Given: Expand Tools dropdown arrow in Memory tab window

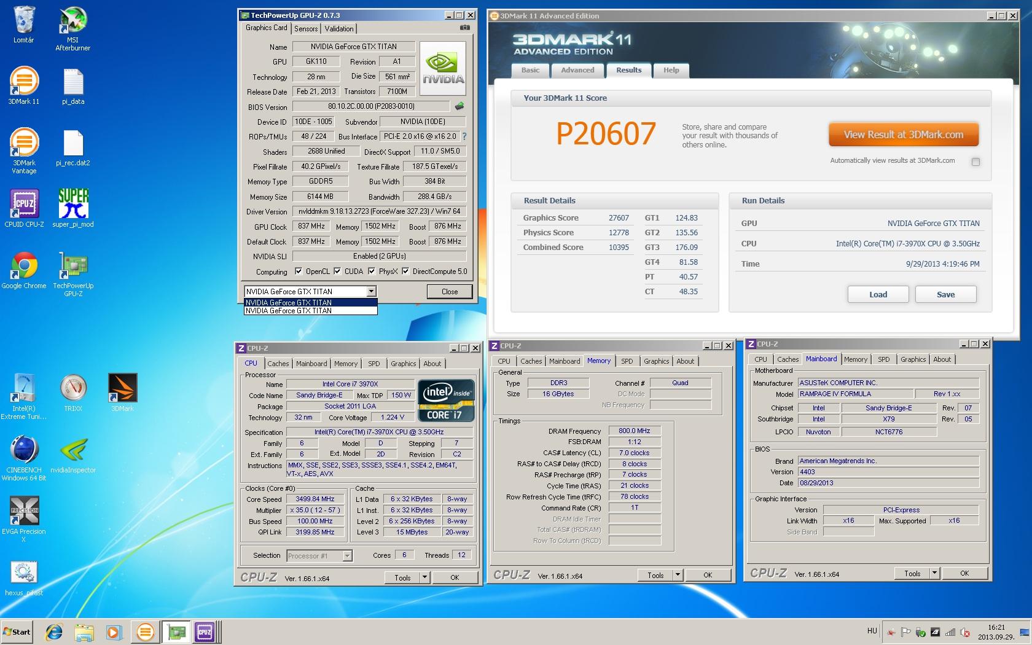Looking at the screenshot, I should pos(678,575).
